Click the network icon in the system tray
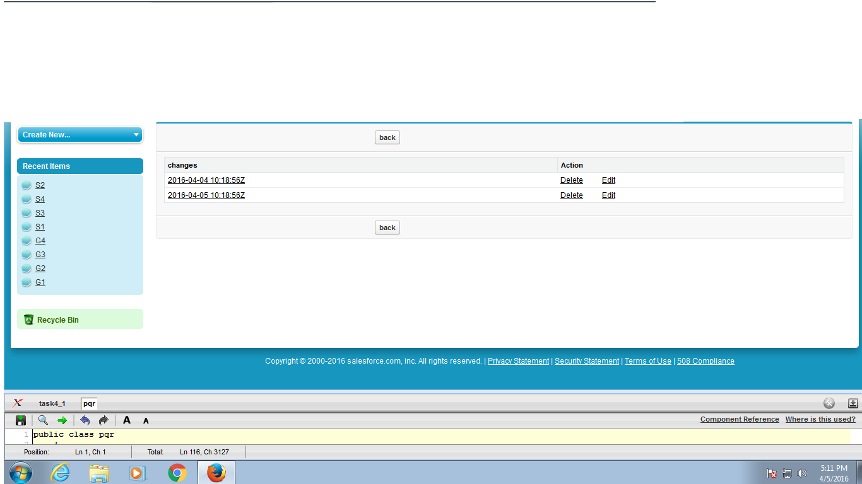Image resolution: width=862 pixels, height=484 pixels. pos(787,473)
